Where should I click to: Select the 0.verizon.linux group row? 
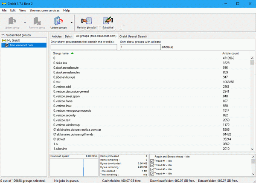tap(151, 106)
